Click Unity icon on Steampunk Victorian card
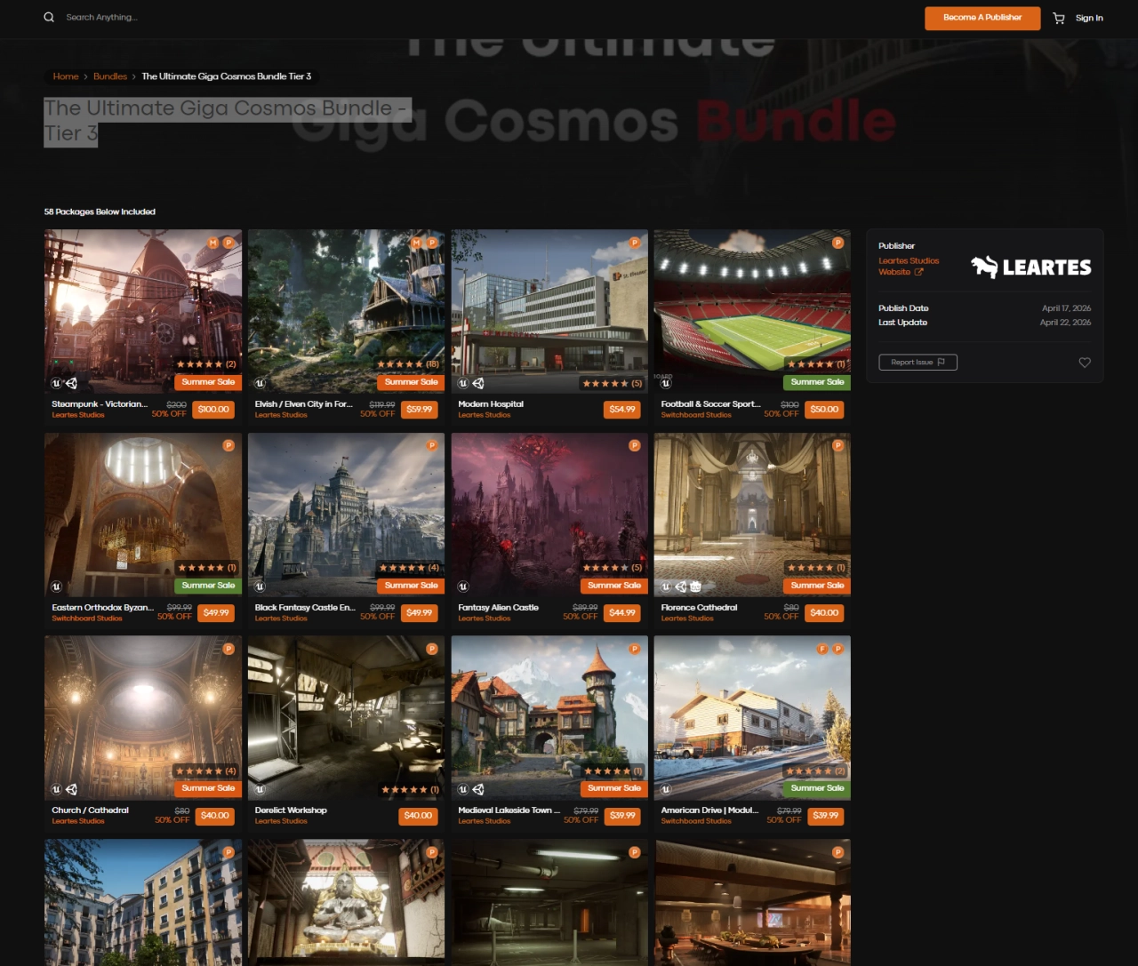Image resolution: width=1138 pixels, height=966 pixels. 71,384
